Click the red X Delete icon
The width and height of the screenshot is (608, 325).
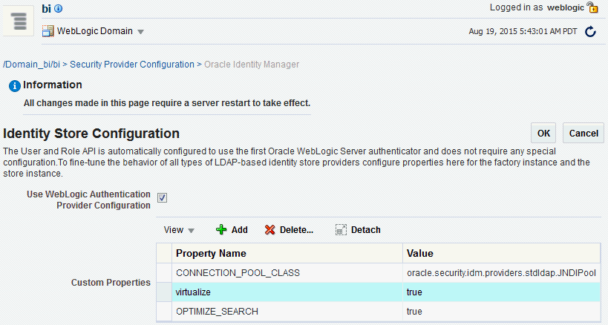(270, 230)
